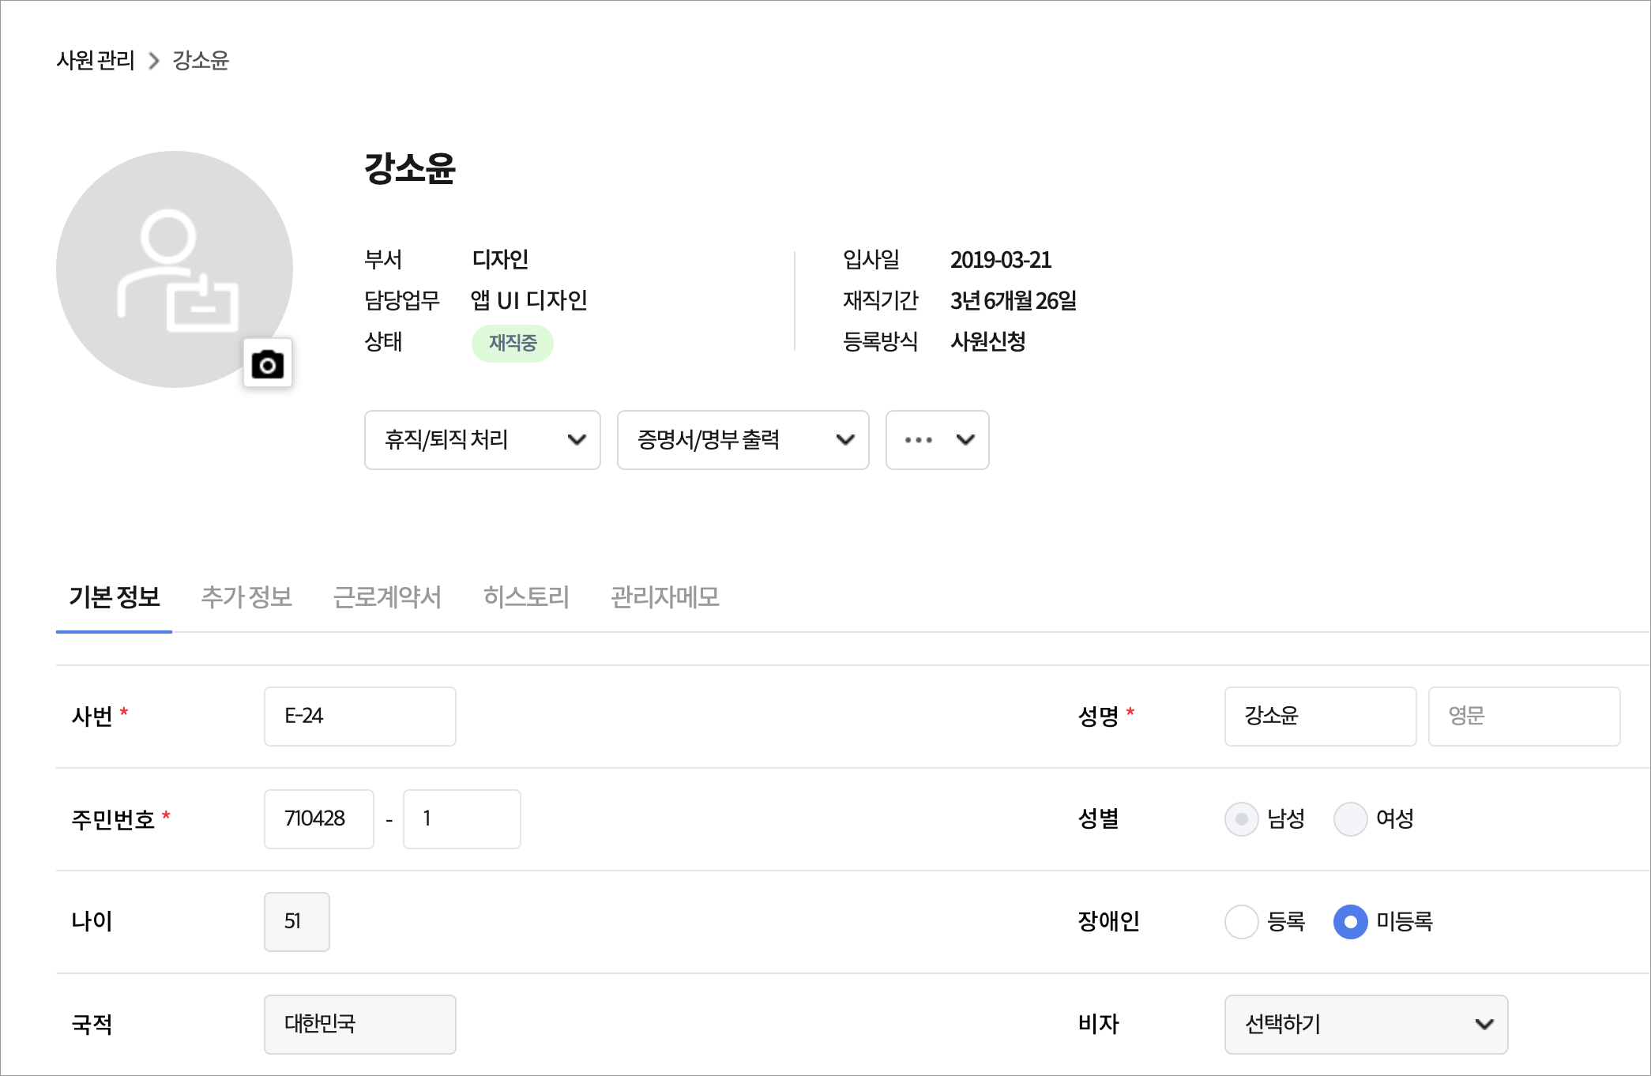
Task: Open the 증명서/명부 출력 dropdown
Action: (743, 440)
